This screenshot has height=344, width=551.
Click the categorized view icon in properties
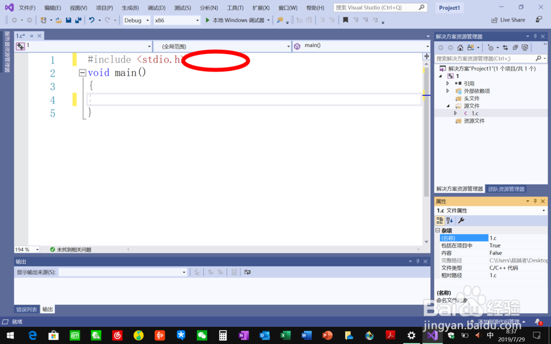pos(440,221)
